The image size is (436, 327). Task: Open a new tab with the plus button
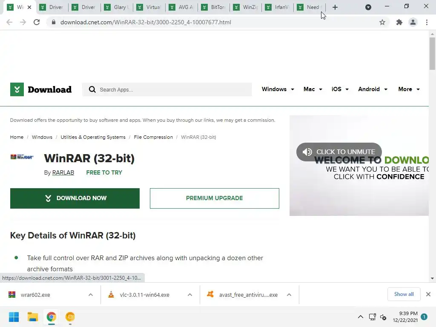(x=335, y=7)
